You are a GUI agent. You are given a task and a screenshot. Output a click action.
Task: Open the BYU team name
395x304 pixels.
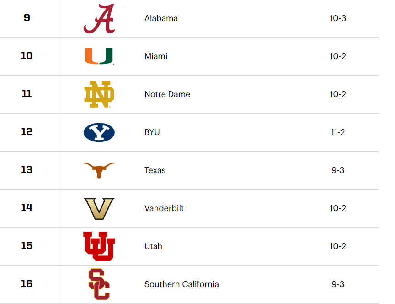(152, 132)
